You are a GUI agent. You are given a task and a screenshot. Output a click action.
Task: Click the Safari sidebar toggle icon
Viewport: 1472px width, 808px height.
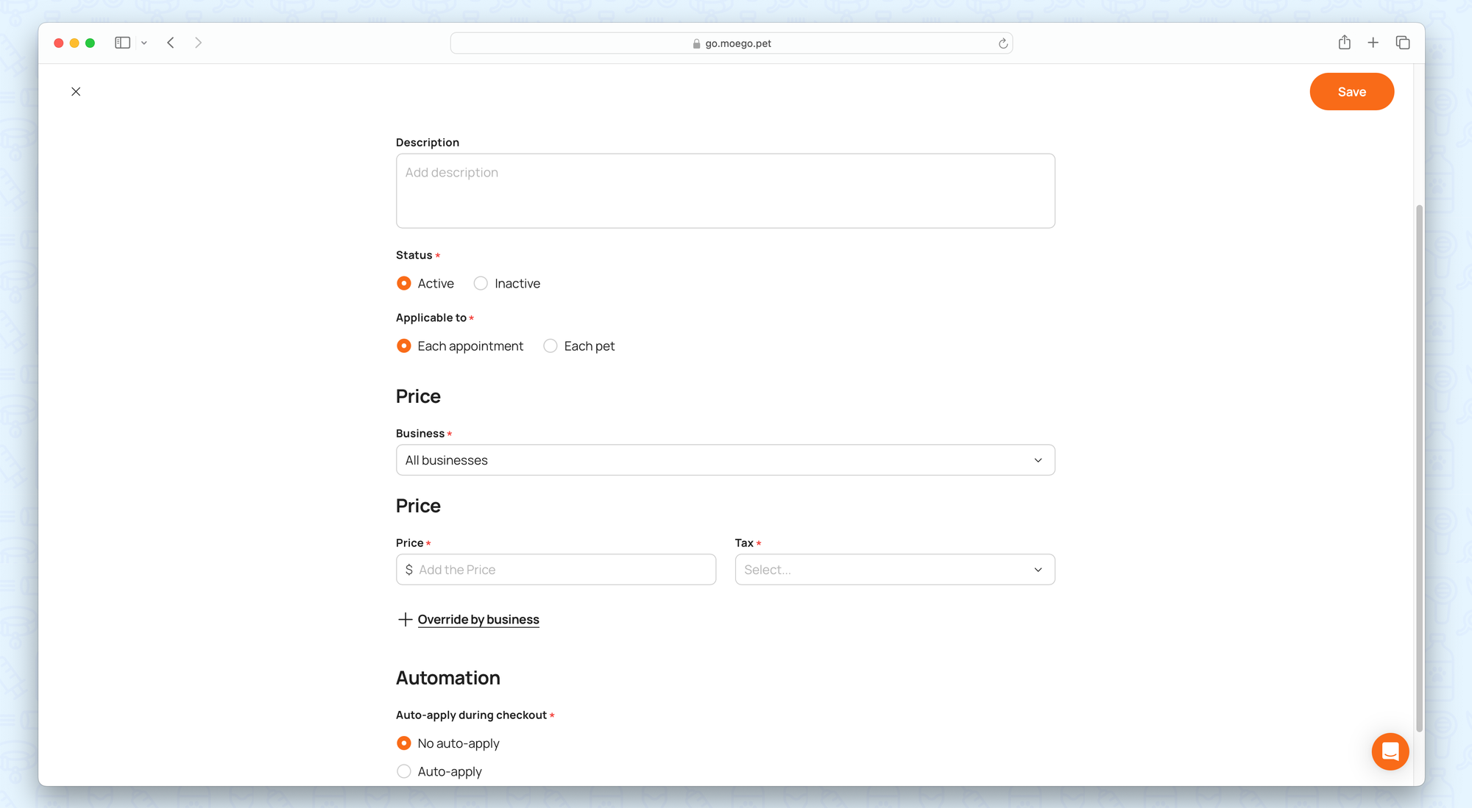[122, 43]
